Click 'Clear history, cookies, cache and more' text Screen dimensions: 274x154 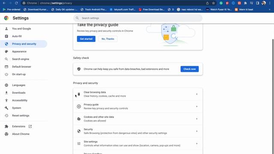(104, 96)
